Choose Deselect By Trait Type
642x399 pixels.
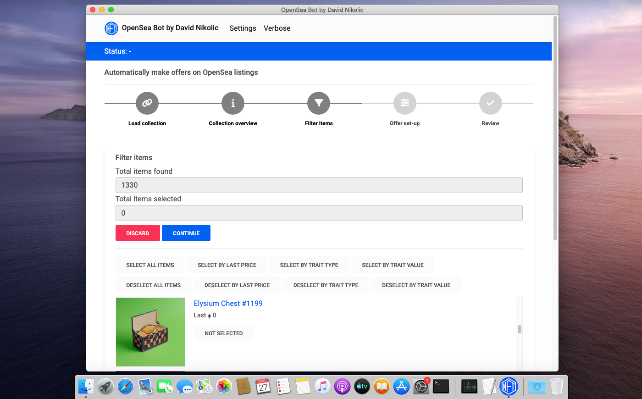[x=326, y=285]
